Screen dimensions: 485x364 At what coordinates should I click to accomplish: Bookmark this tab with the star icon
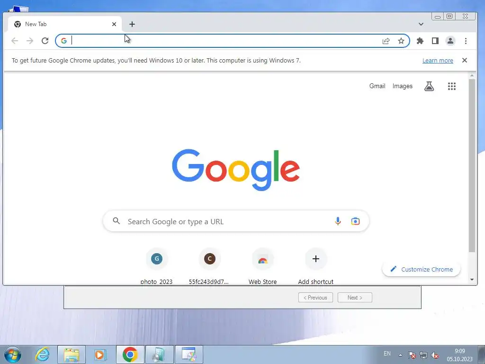tap(401, 41)
